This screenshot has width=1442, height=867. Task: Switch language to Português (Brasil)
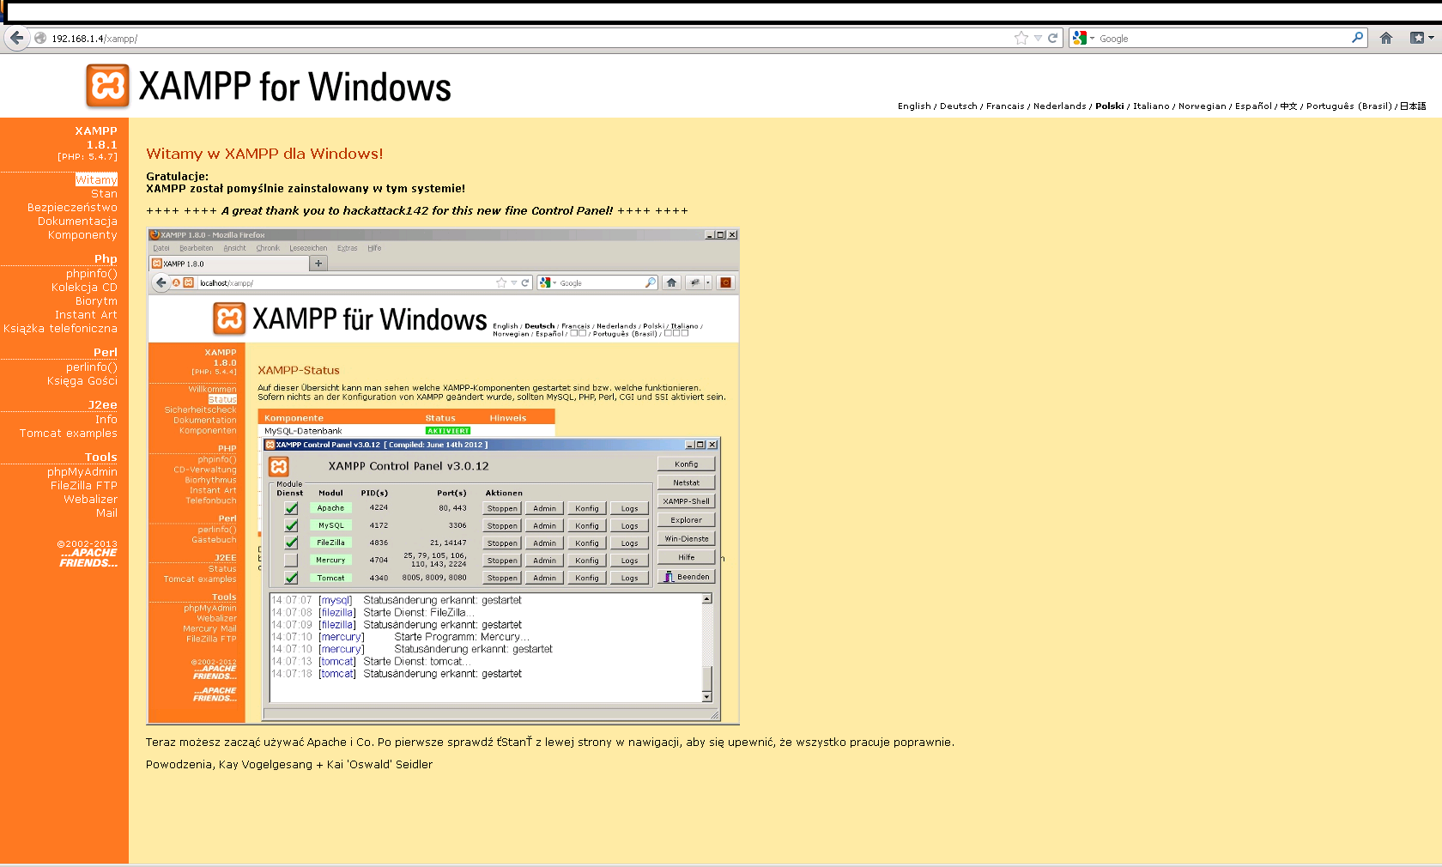[1349, 106]
